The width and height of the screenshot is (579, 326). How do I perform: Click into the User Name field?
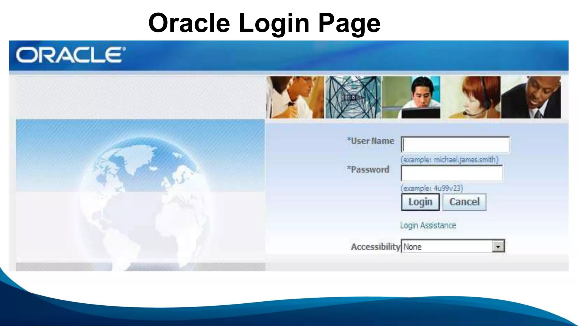[x=455, y=145]
